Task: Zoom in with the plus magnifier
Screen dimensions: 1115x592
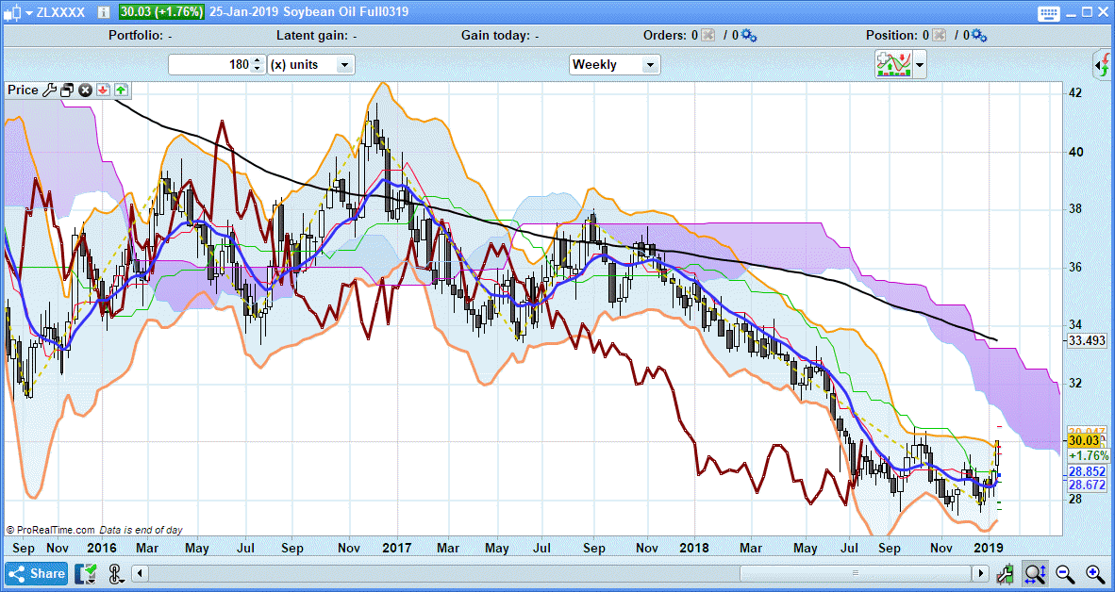Action: tap(1095, 573)
